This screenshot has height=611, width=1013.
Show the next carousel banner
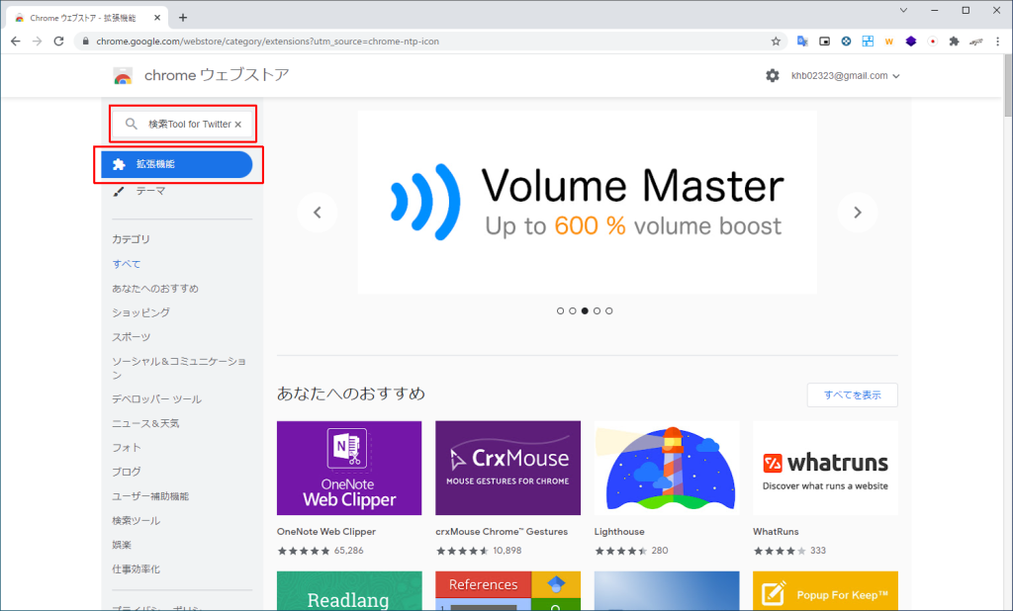(858, 213)
